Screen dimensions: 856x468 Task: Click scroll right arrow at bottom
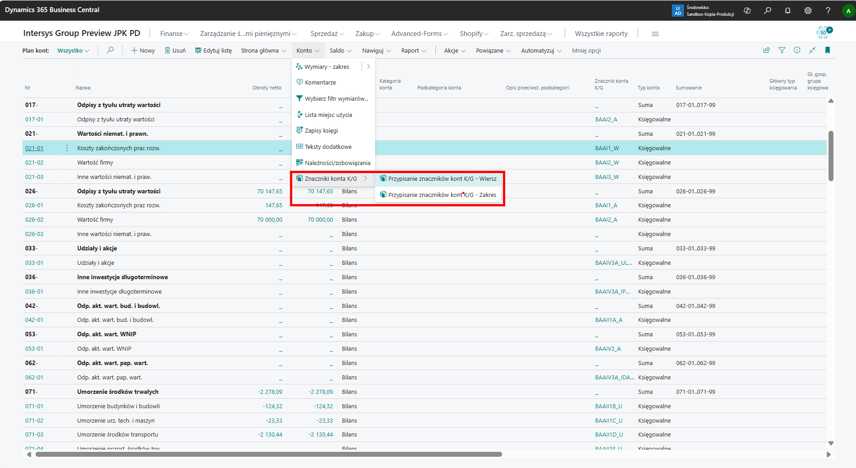coord(829,455)
